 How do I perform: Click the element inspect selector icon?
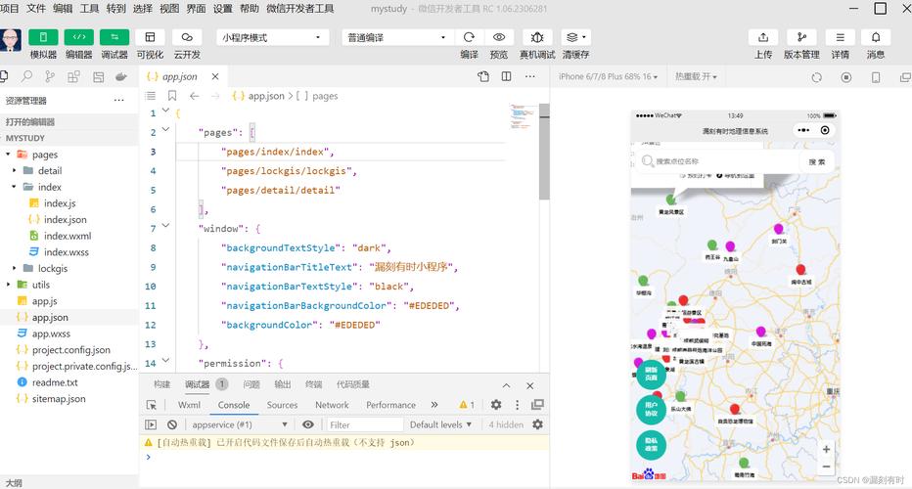[x=152, y=405]
